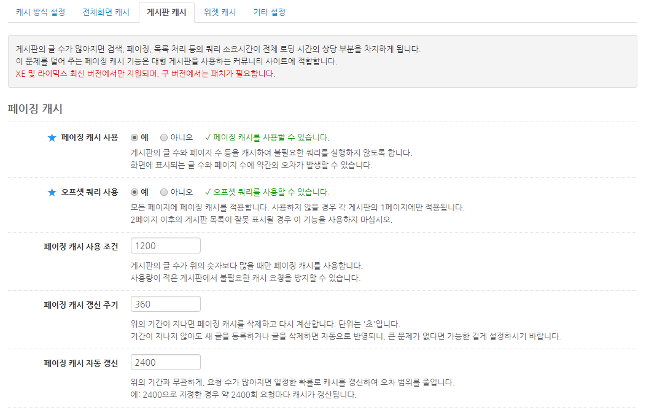Click the 페이징 캐시 갱신 주기 field showing 360
This screenshot has height=410, width=665.
(x=164, y=303)
